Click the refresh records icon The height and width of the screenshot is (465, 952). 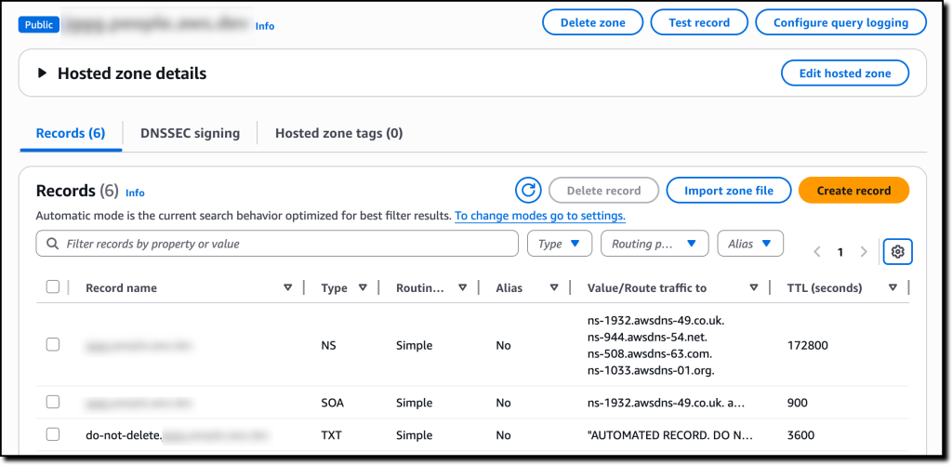pyautogui.click(x=528, y=191)
